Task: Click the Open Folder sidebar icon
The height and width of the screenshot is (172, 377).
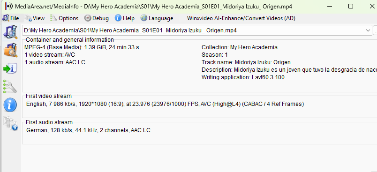Action: click(x=10, y=50)
